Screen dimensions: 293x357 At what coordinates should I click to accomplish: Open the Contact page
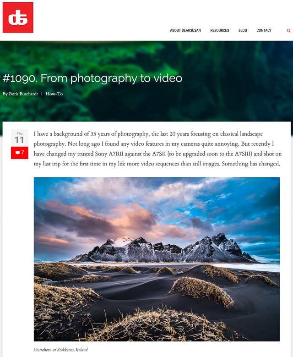264,30
